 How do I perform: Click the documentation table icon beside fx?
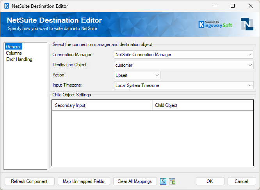(172, 181)
